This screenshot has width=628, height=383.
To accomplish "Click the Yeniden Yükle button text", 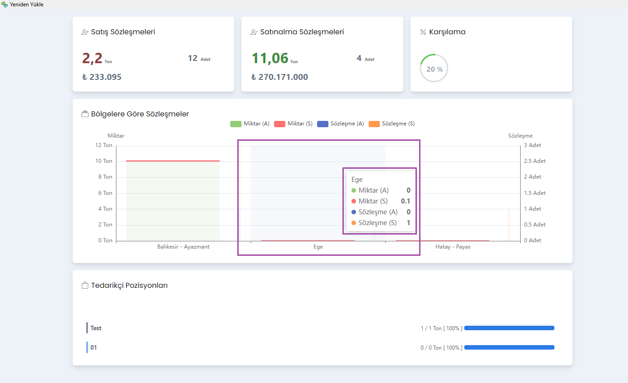I will pyautogui.click(x=27, y=5).
